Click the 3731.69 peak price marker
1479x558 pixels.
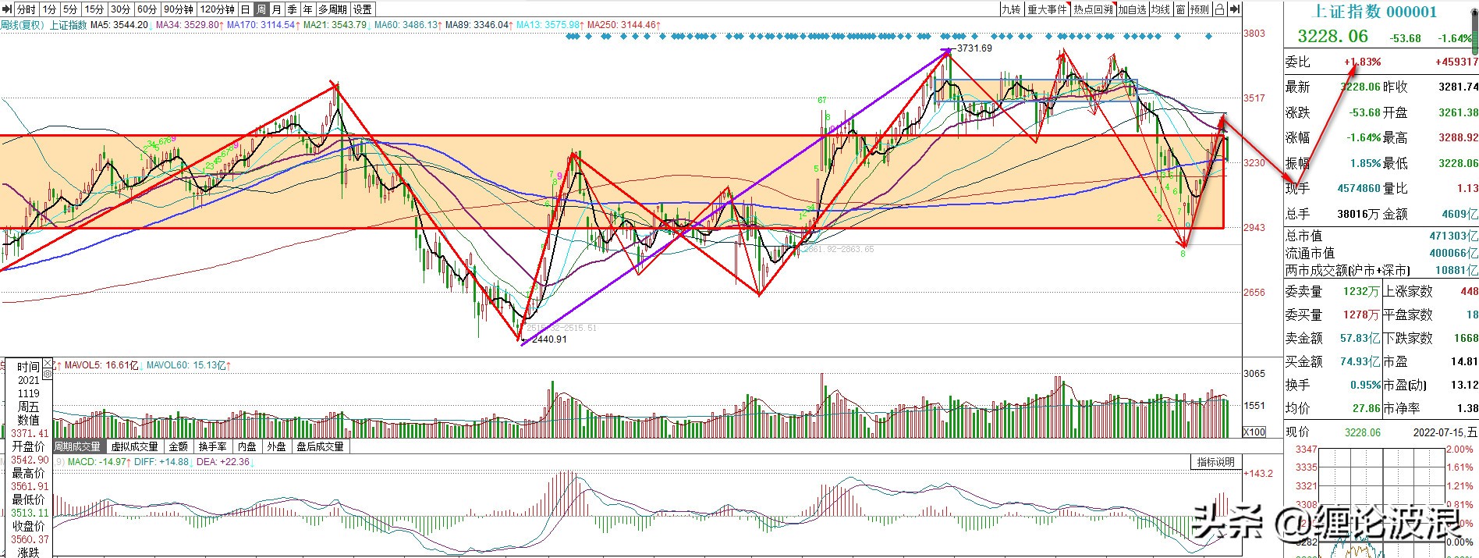click(x=974, y=48)
